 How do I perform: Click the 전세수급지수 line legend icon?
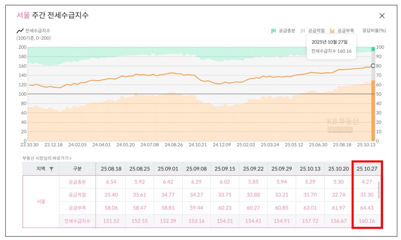20,30
